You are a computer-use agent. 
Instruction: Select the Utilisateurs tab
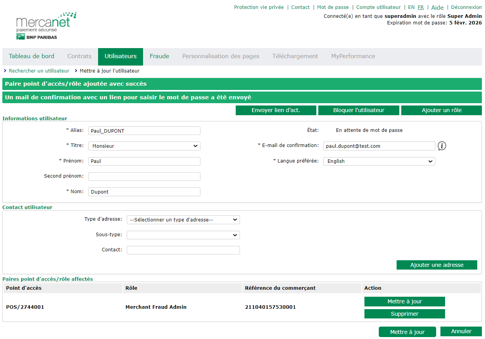[121, 56]
